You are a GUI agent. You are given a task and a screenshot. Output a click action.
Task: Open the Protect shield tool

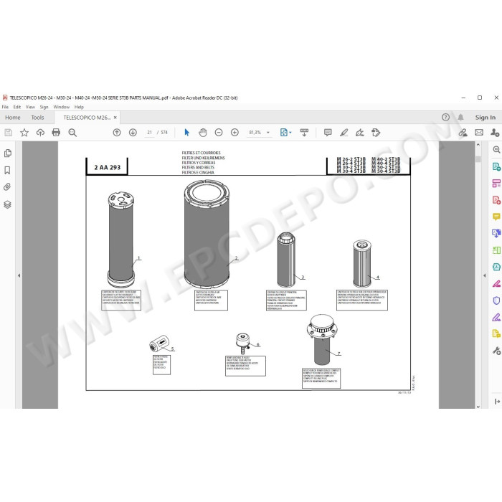pyautogui.click(x=496, y=300)
